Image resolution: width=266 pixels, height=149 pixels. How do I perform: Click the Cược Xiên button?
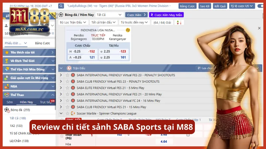click(x=136, y=15)
